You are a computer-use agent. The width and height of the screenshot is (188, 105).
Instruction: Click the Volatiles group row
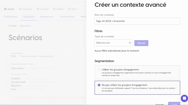pyautogui.click(x=29, y=78)
